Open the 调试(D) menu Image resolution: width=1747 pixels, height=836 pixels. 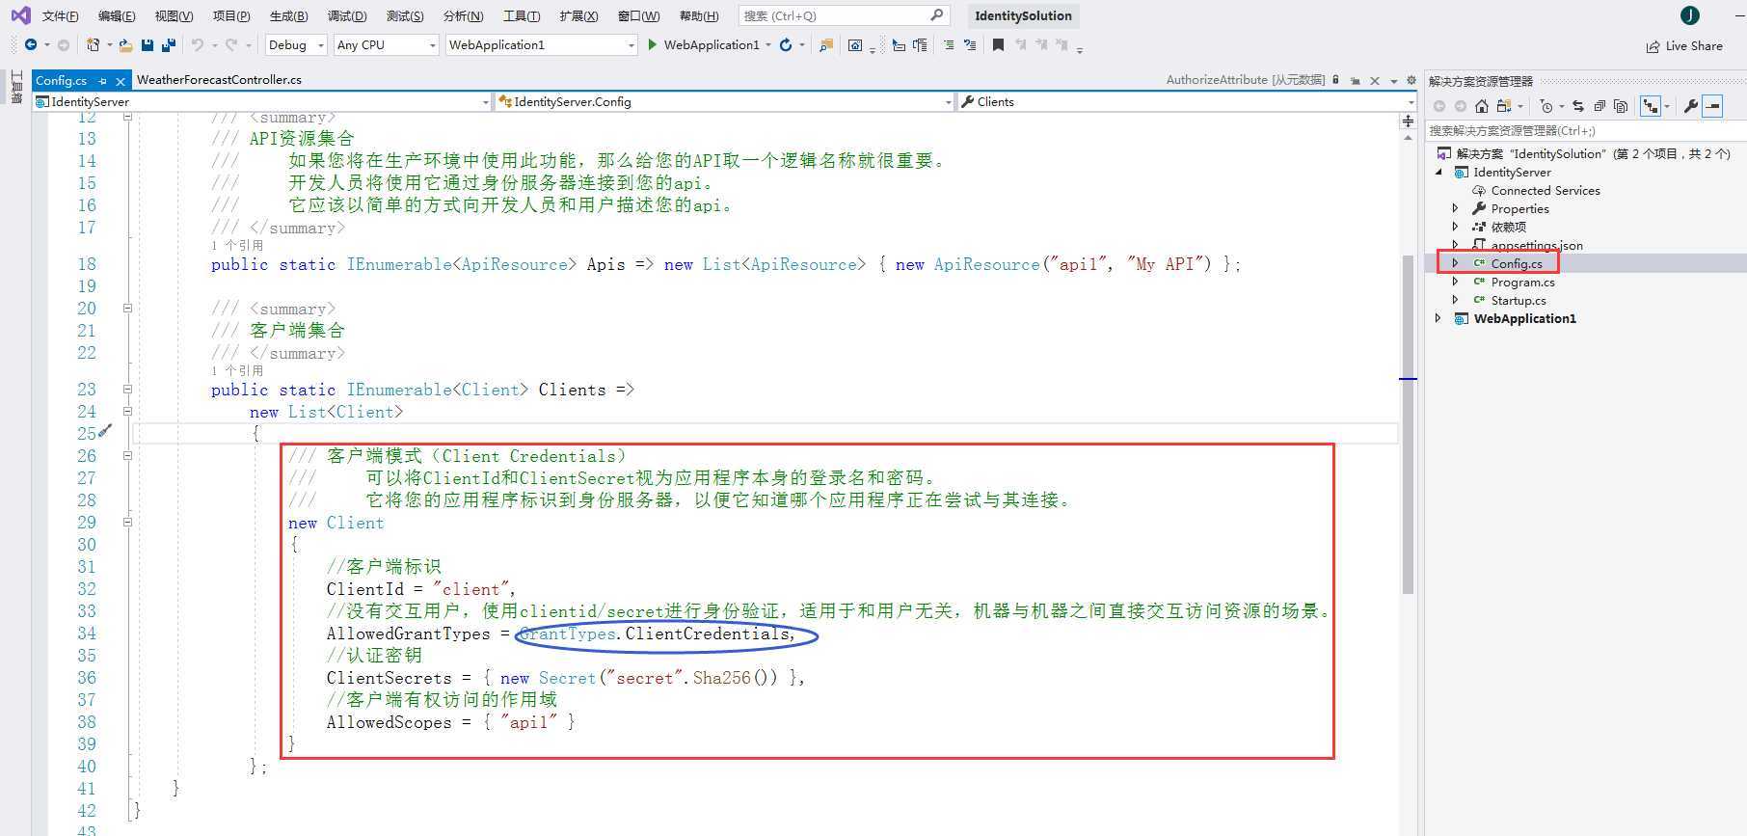click(x=347, y=16)
